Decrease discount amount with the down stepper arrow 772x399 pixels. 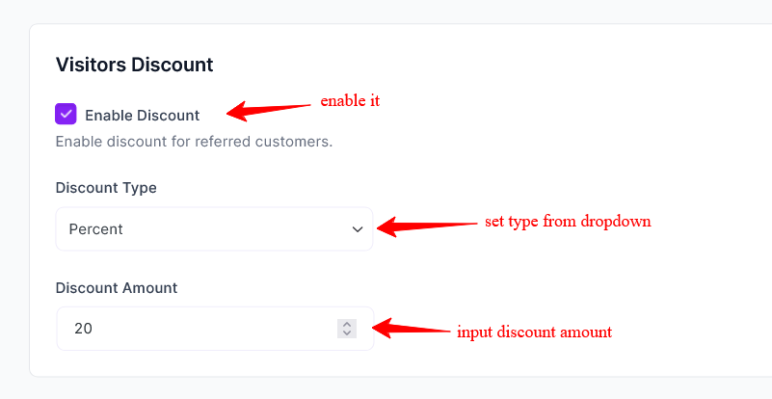[348, 333]
